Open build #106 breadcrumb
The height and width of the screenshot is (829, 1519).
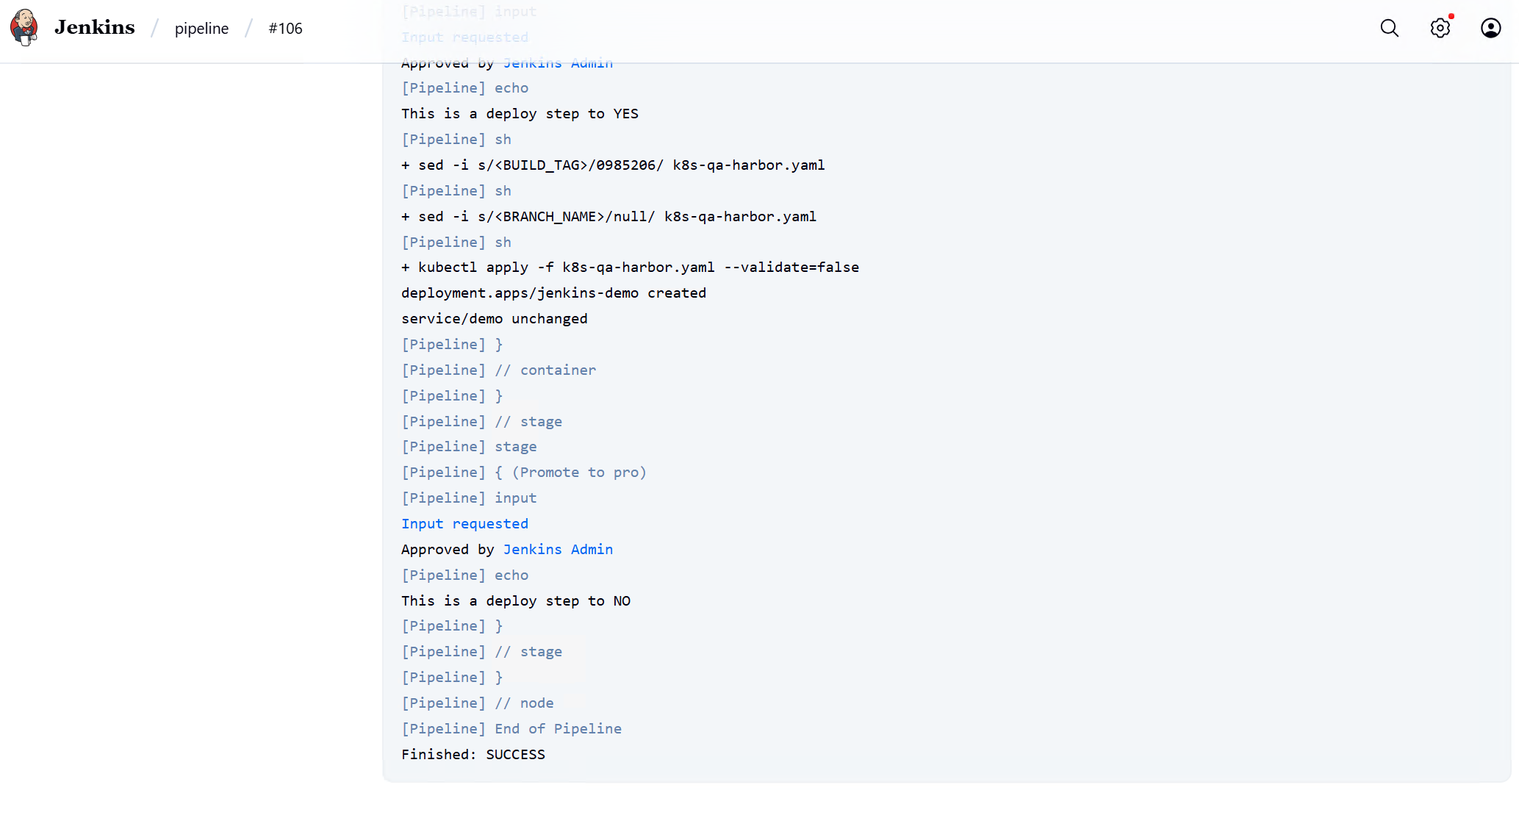click(285, 28)
